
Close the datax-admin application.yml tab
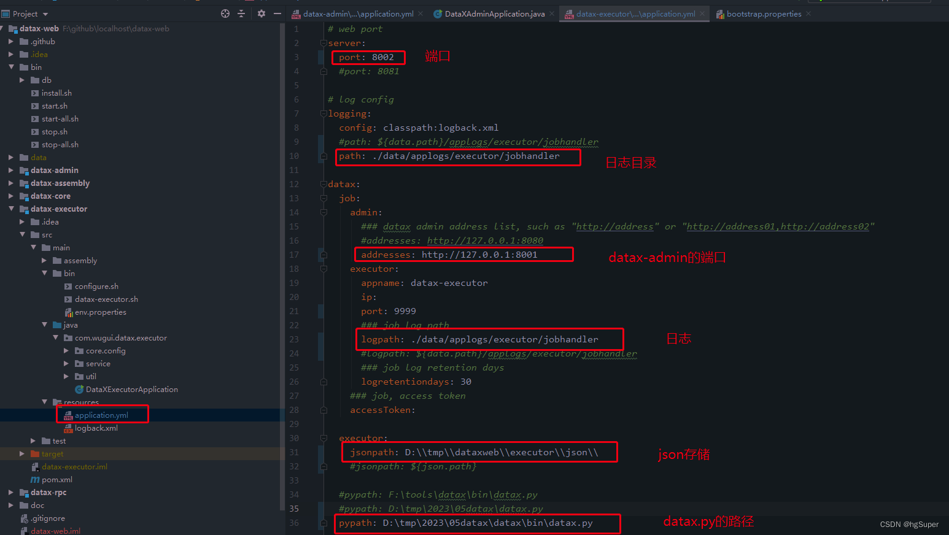point(420,13)
